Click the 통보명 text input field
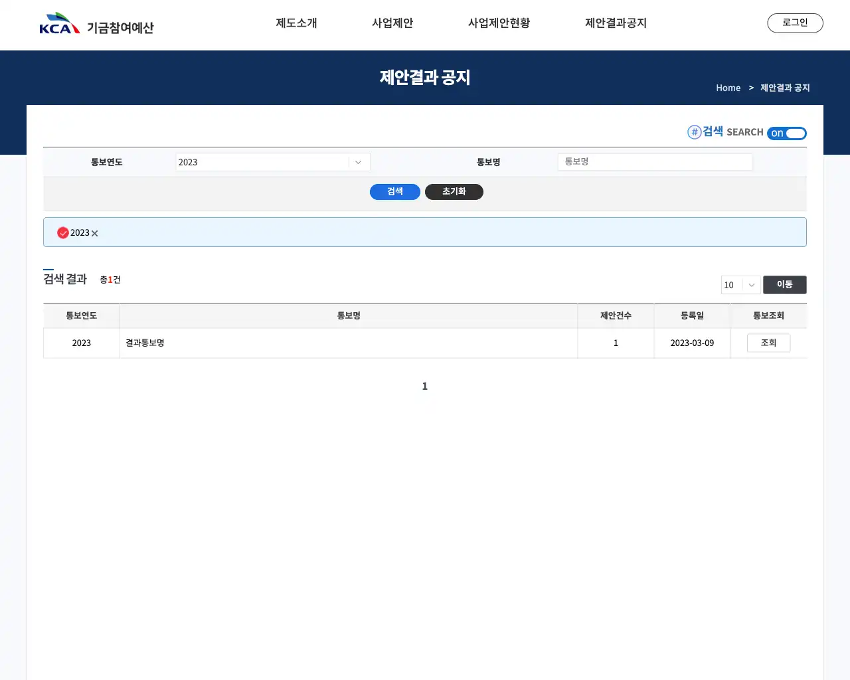850x680 pixels. coord(655,161)
